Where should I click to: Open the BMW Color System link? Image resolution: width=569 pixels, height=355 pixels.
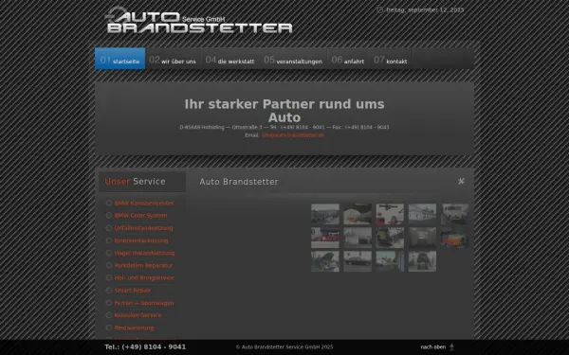(x=140, y=216)
